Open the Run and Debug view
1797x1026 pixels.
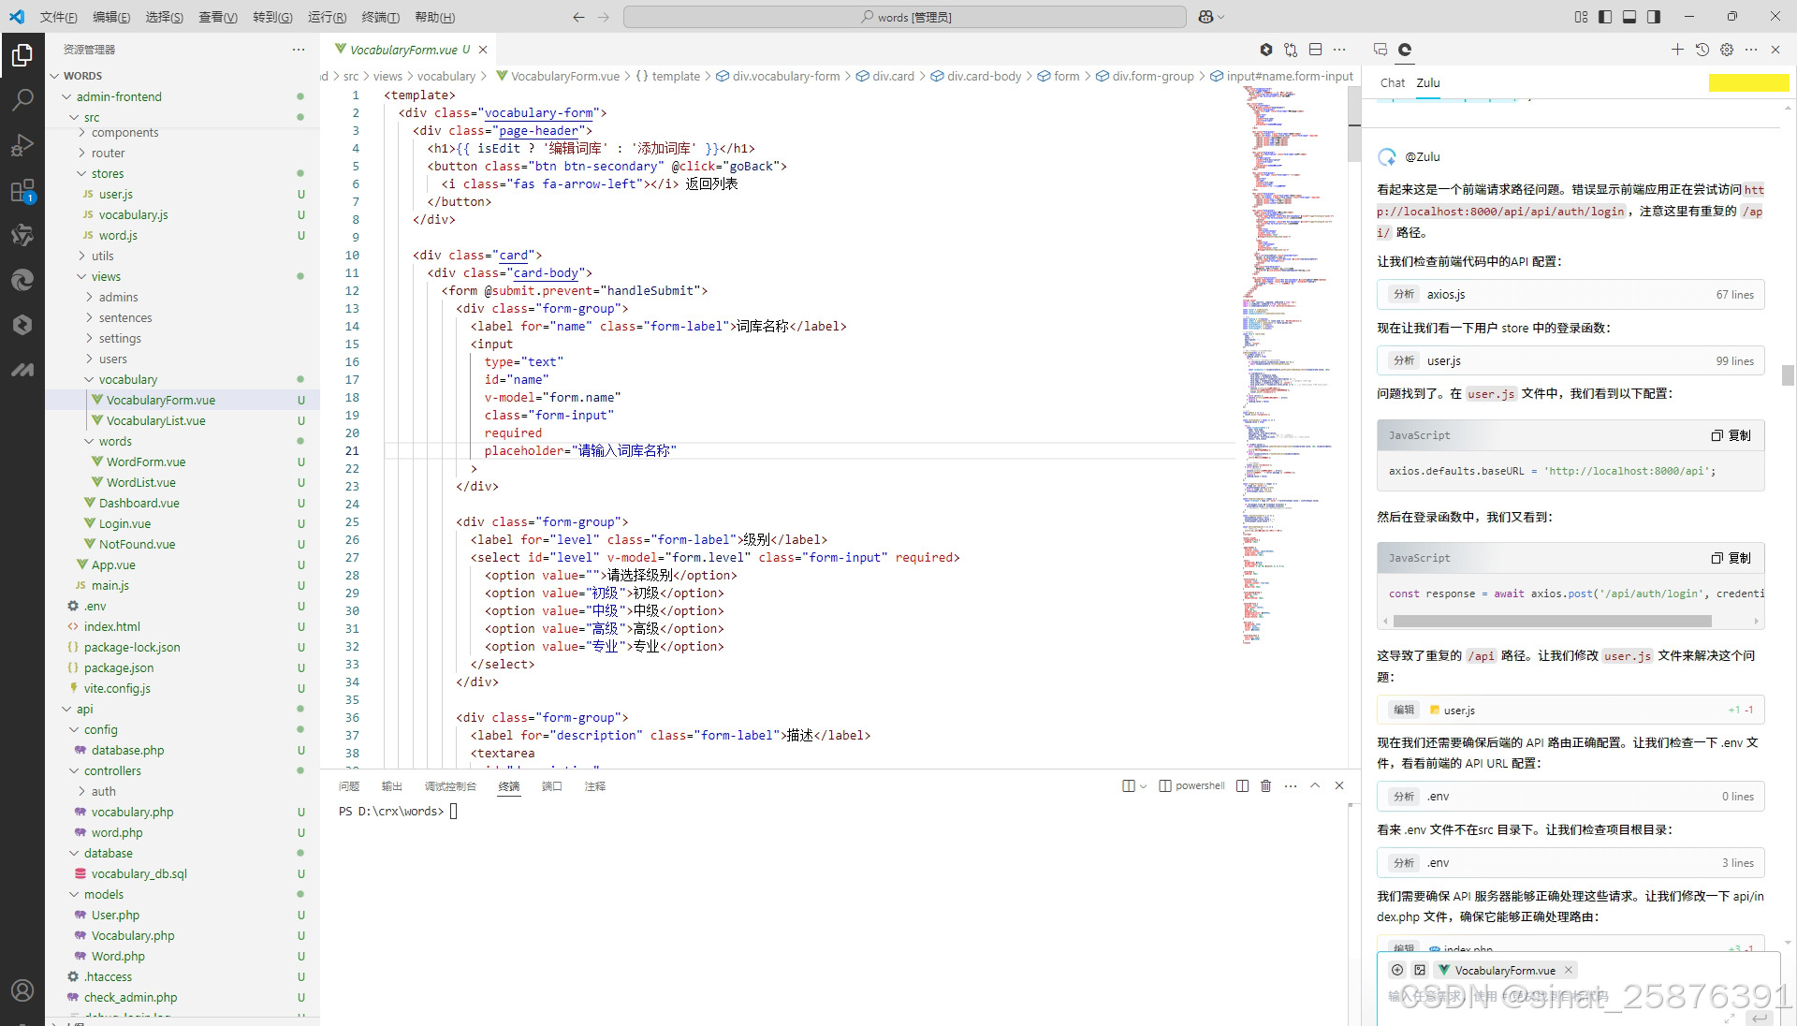coord(22,145)
